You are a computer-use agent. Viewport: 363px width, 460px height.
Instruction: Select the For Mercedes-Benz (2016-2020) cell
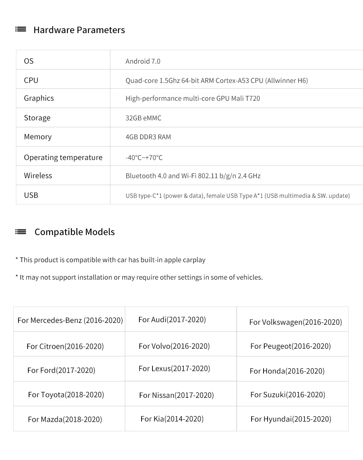pyautogui.click(x=70, y=320)
